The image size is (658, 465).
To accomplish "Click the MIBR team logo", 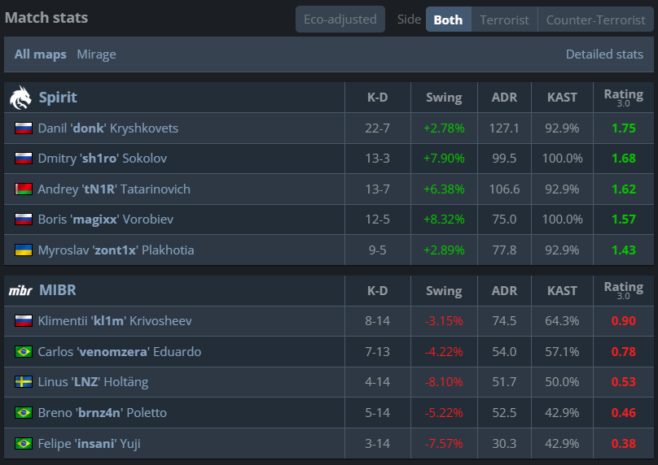I will [x=20, y=290].
